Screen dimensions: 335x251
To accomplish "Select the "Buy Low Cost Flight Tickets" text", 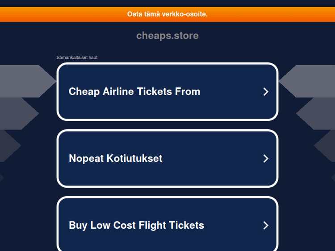I will 136,226.
